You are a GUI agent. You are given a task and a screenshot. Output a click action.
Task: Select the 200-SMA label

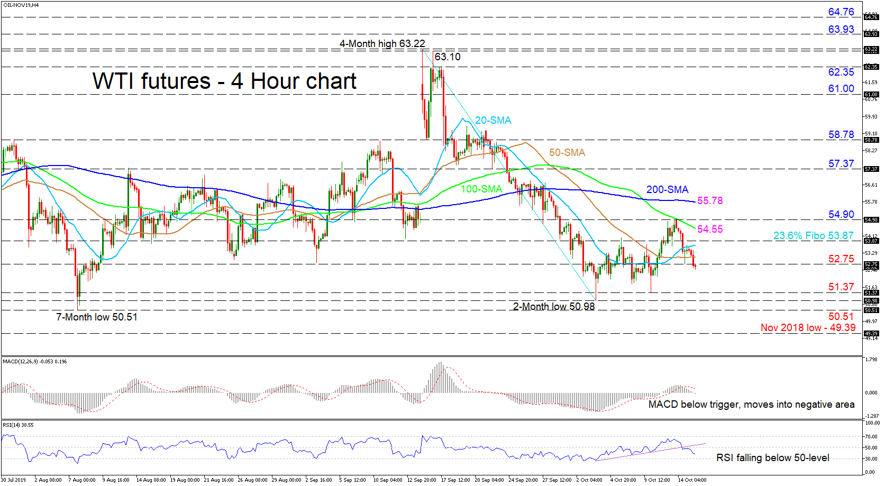point(668,189)
